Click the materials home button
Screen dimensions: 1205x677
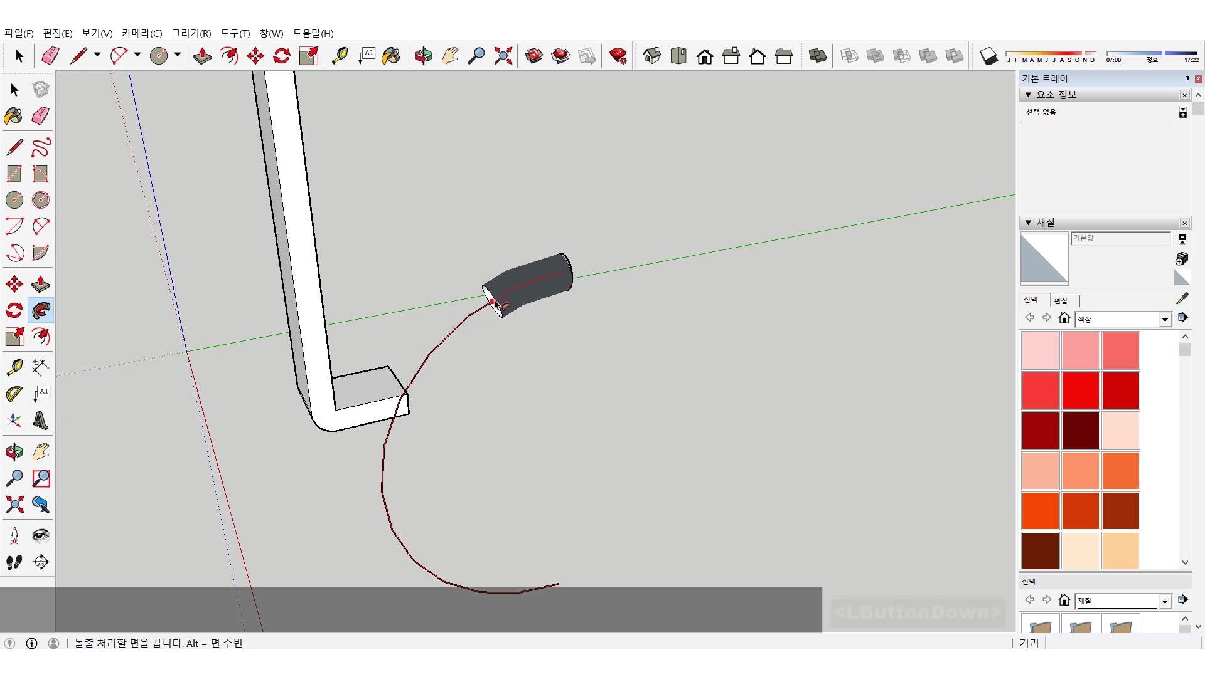pos(1064,318)
